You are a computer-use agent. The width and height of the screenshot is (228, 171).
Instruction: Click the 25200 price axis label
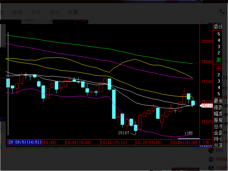[207, 122]
